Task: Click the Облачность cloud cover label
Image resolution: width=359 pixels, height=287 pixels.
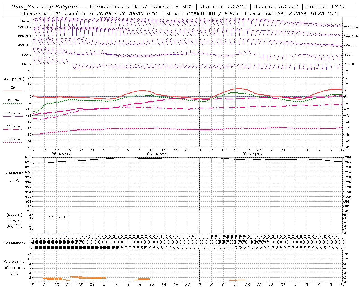Action: point(14,243)
